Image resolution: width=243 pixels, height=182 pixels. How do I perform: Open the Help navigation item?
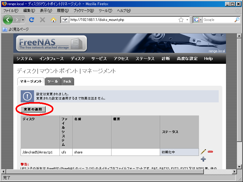208,58
